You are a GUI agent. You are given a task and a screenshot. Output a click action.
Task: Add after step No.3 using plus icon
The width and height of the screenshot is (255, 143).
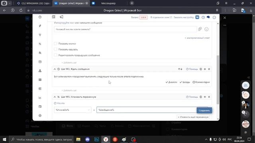click(205, 97)
